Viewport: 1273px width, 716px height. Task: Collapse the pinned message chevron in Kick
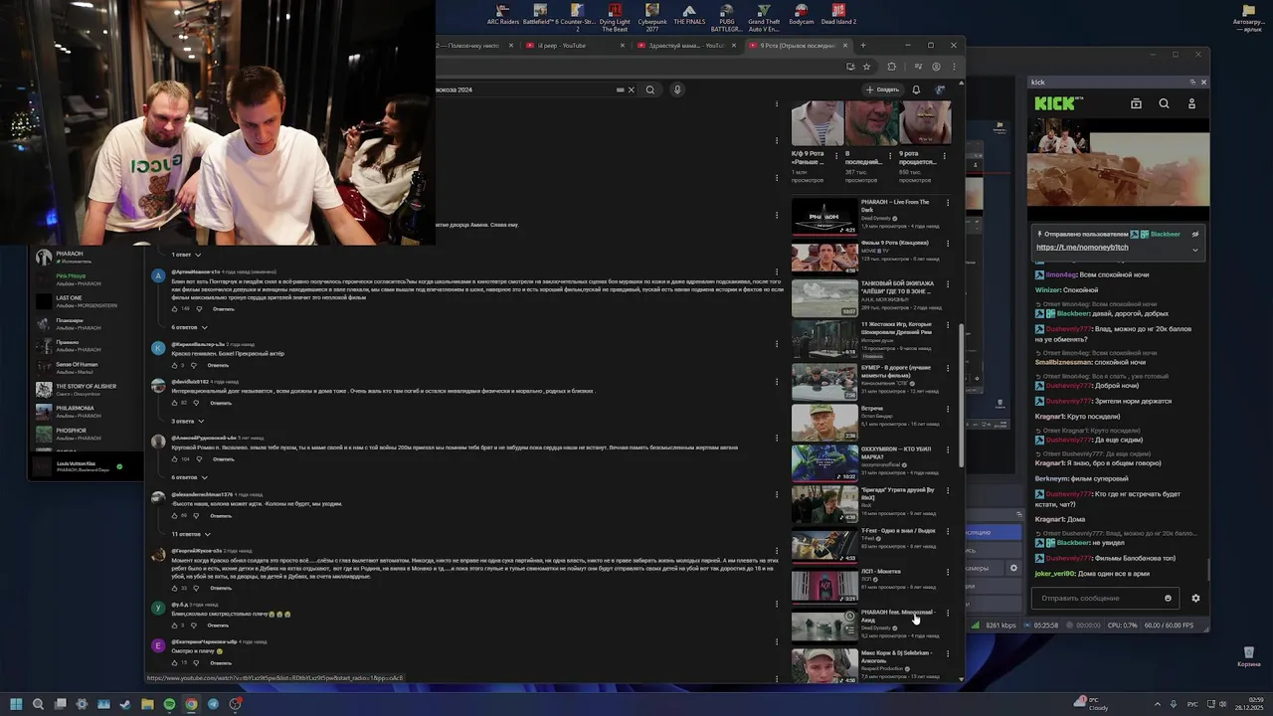tap(1195, 250)
